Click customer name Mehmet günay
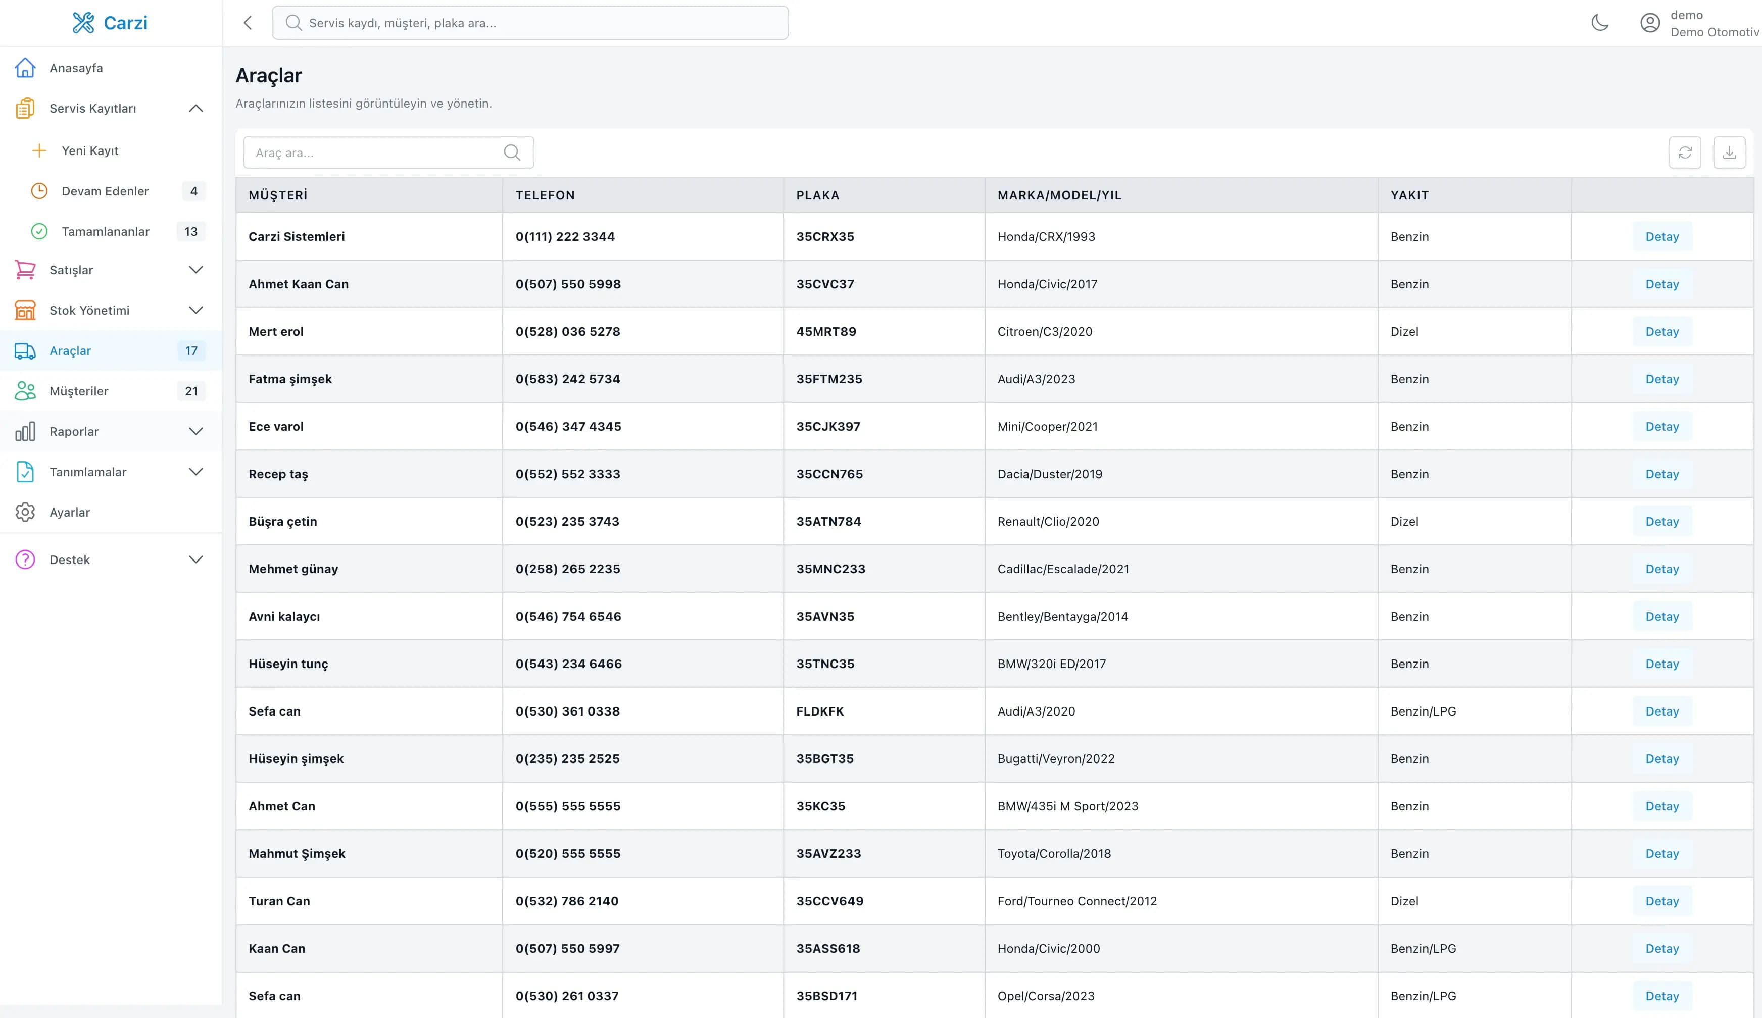This screenshot has height=1018, width=1762. tap(293, 569)
